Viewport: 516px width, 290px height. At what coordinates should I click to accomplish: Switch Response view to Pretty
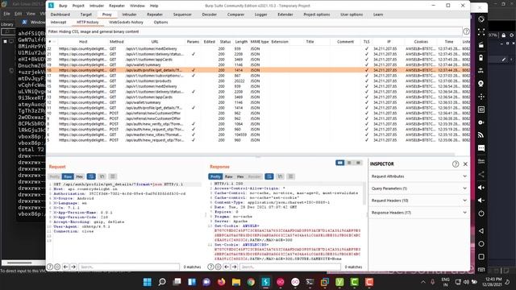click(x=215, y=176)
